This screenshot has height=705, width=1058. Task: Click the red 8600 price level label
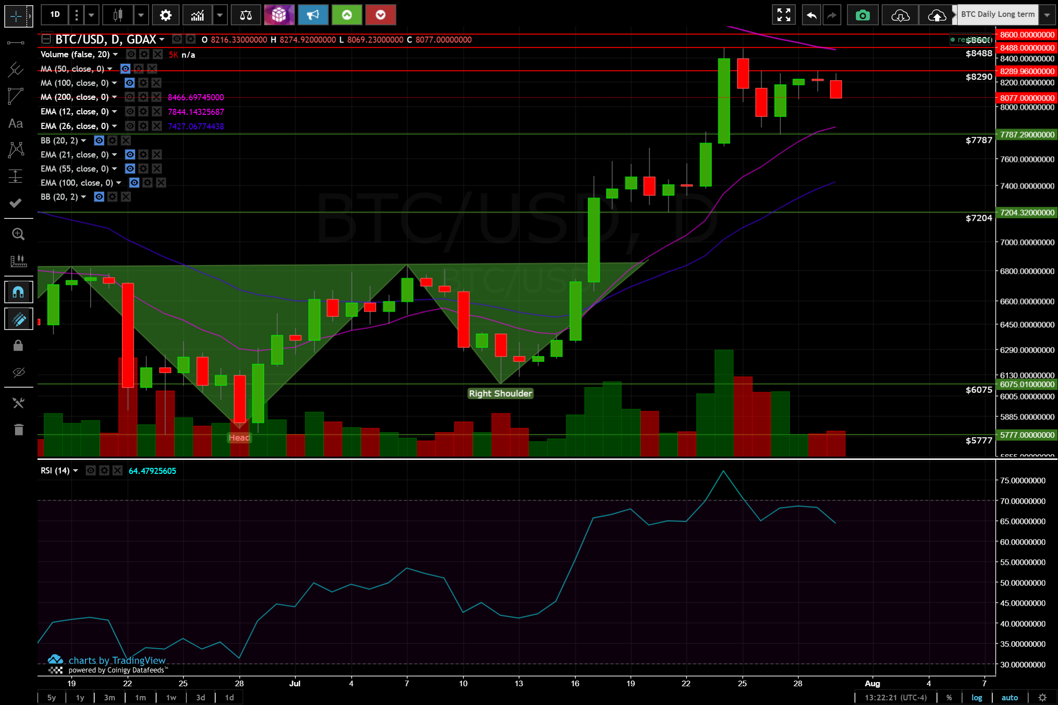click(x=1027, y=35)
